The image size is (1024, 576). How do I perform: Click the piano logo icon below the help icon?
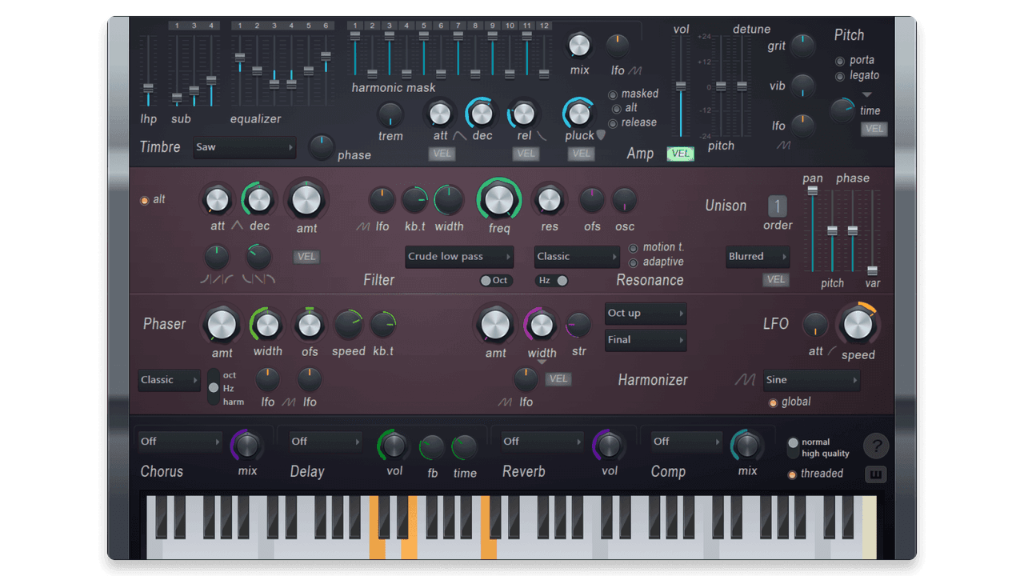[x=875, y=474]
